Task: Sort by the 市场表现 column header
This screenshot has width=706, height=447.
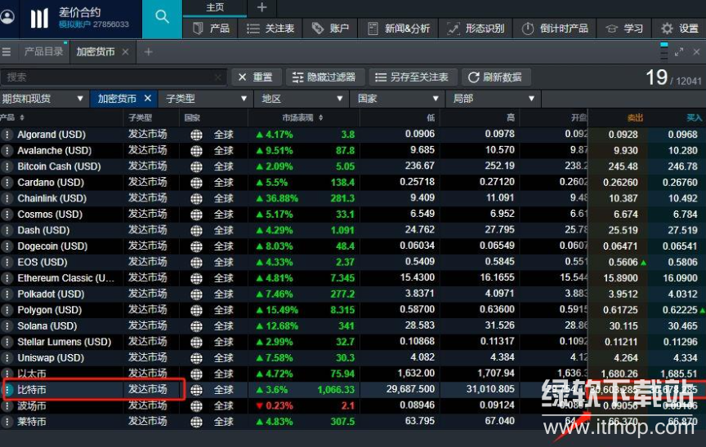Action: click(302, 118)
